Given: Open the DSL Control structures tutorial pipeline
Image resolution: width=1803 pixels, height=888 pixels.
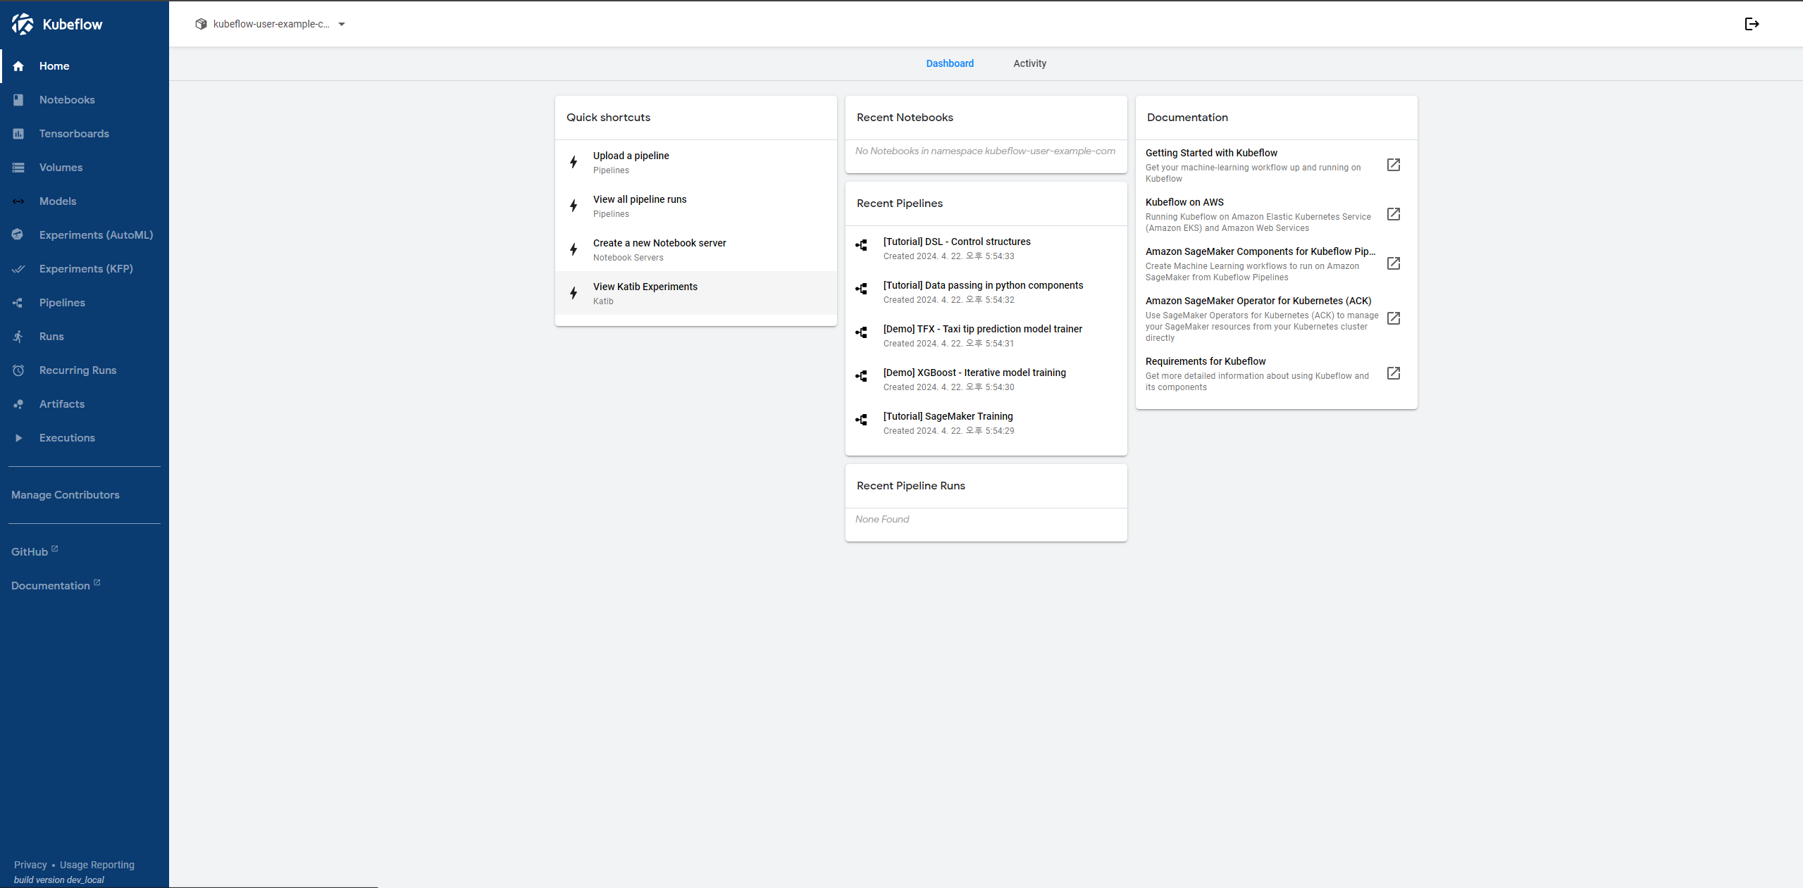Looking at the screenshot, I should click(956, 242).
